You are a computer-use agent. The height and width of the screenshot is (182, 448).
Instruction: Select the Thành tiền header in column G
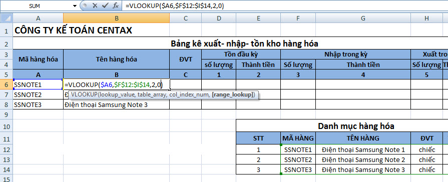coord(363,64)
